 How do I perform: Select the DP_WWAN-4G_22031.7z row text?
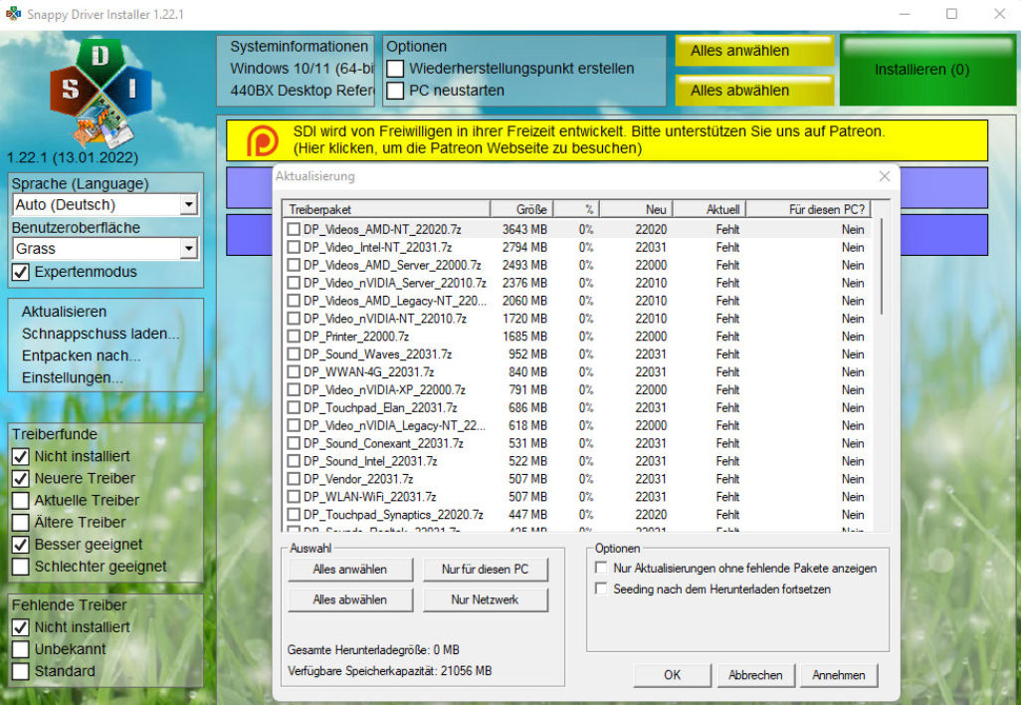coord(368,372)
